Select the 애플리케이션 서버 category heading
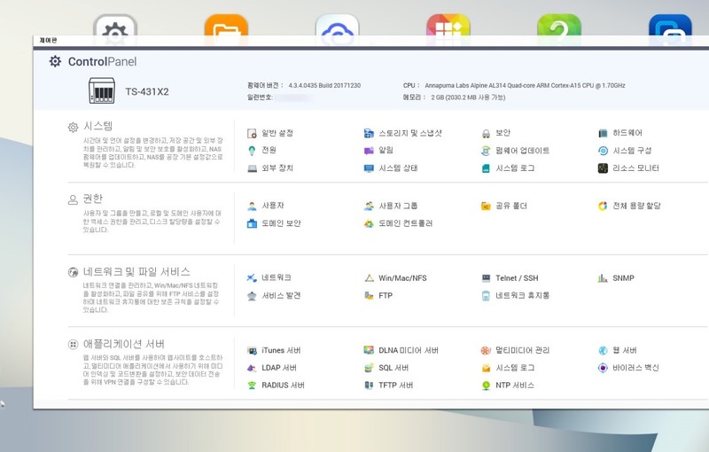Image resolution: width=709 pixels, height=452 pixels. 124,344
